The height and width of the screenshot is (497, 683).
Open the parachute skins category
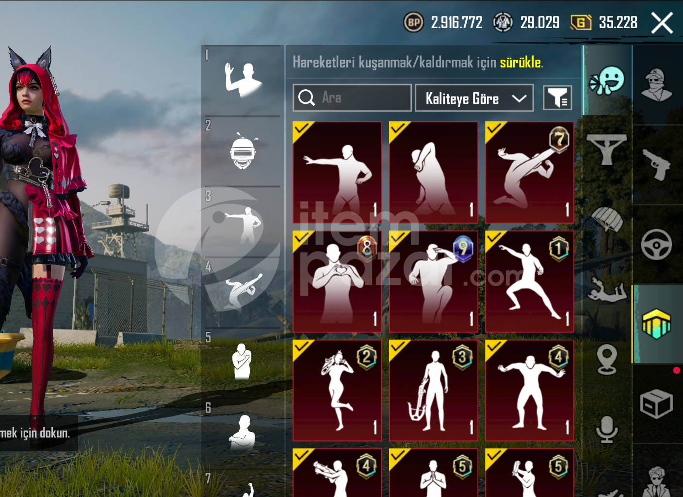[607, 219]
